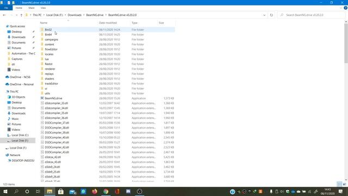
Task: Go up one folder level
Action: pos(21,15)
